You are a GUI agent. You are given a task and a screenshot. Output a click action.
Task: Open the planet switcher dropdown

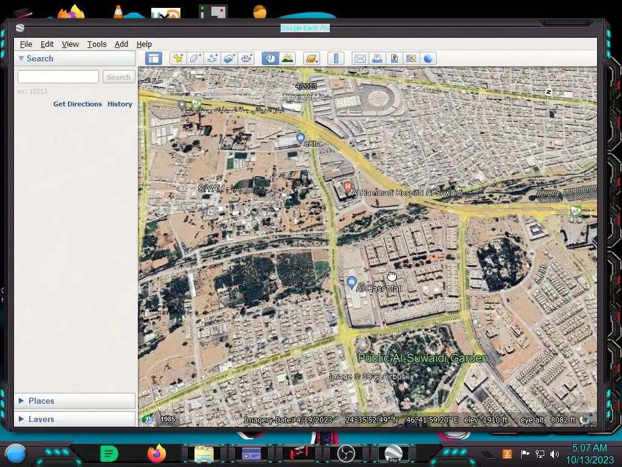click(312, 58)
